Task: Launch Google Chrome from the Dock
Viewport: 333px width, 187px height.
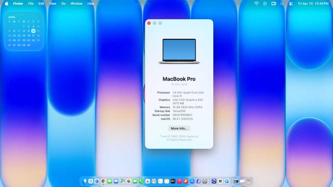Action: click(104, 181)
